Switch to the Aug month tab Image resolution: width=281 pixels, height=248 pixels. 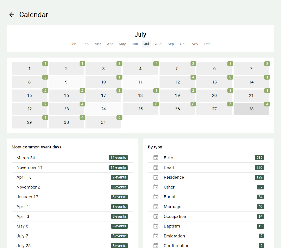[158, 44]
